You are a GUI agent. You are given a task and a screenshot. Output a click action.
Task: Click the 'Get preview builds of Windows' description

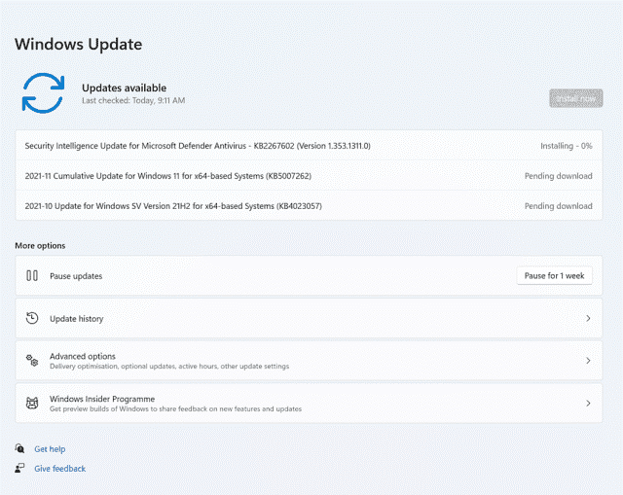[x=175, y=408]
